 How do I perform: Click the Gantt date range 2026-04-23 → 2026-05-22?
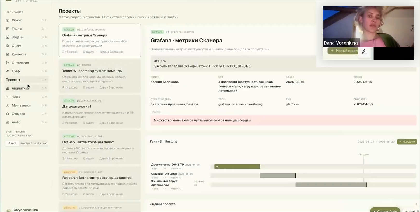376,142
